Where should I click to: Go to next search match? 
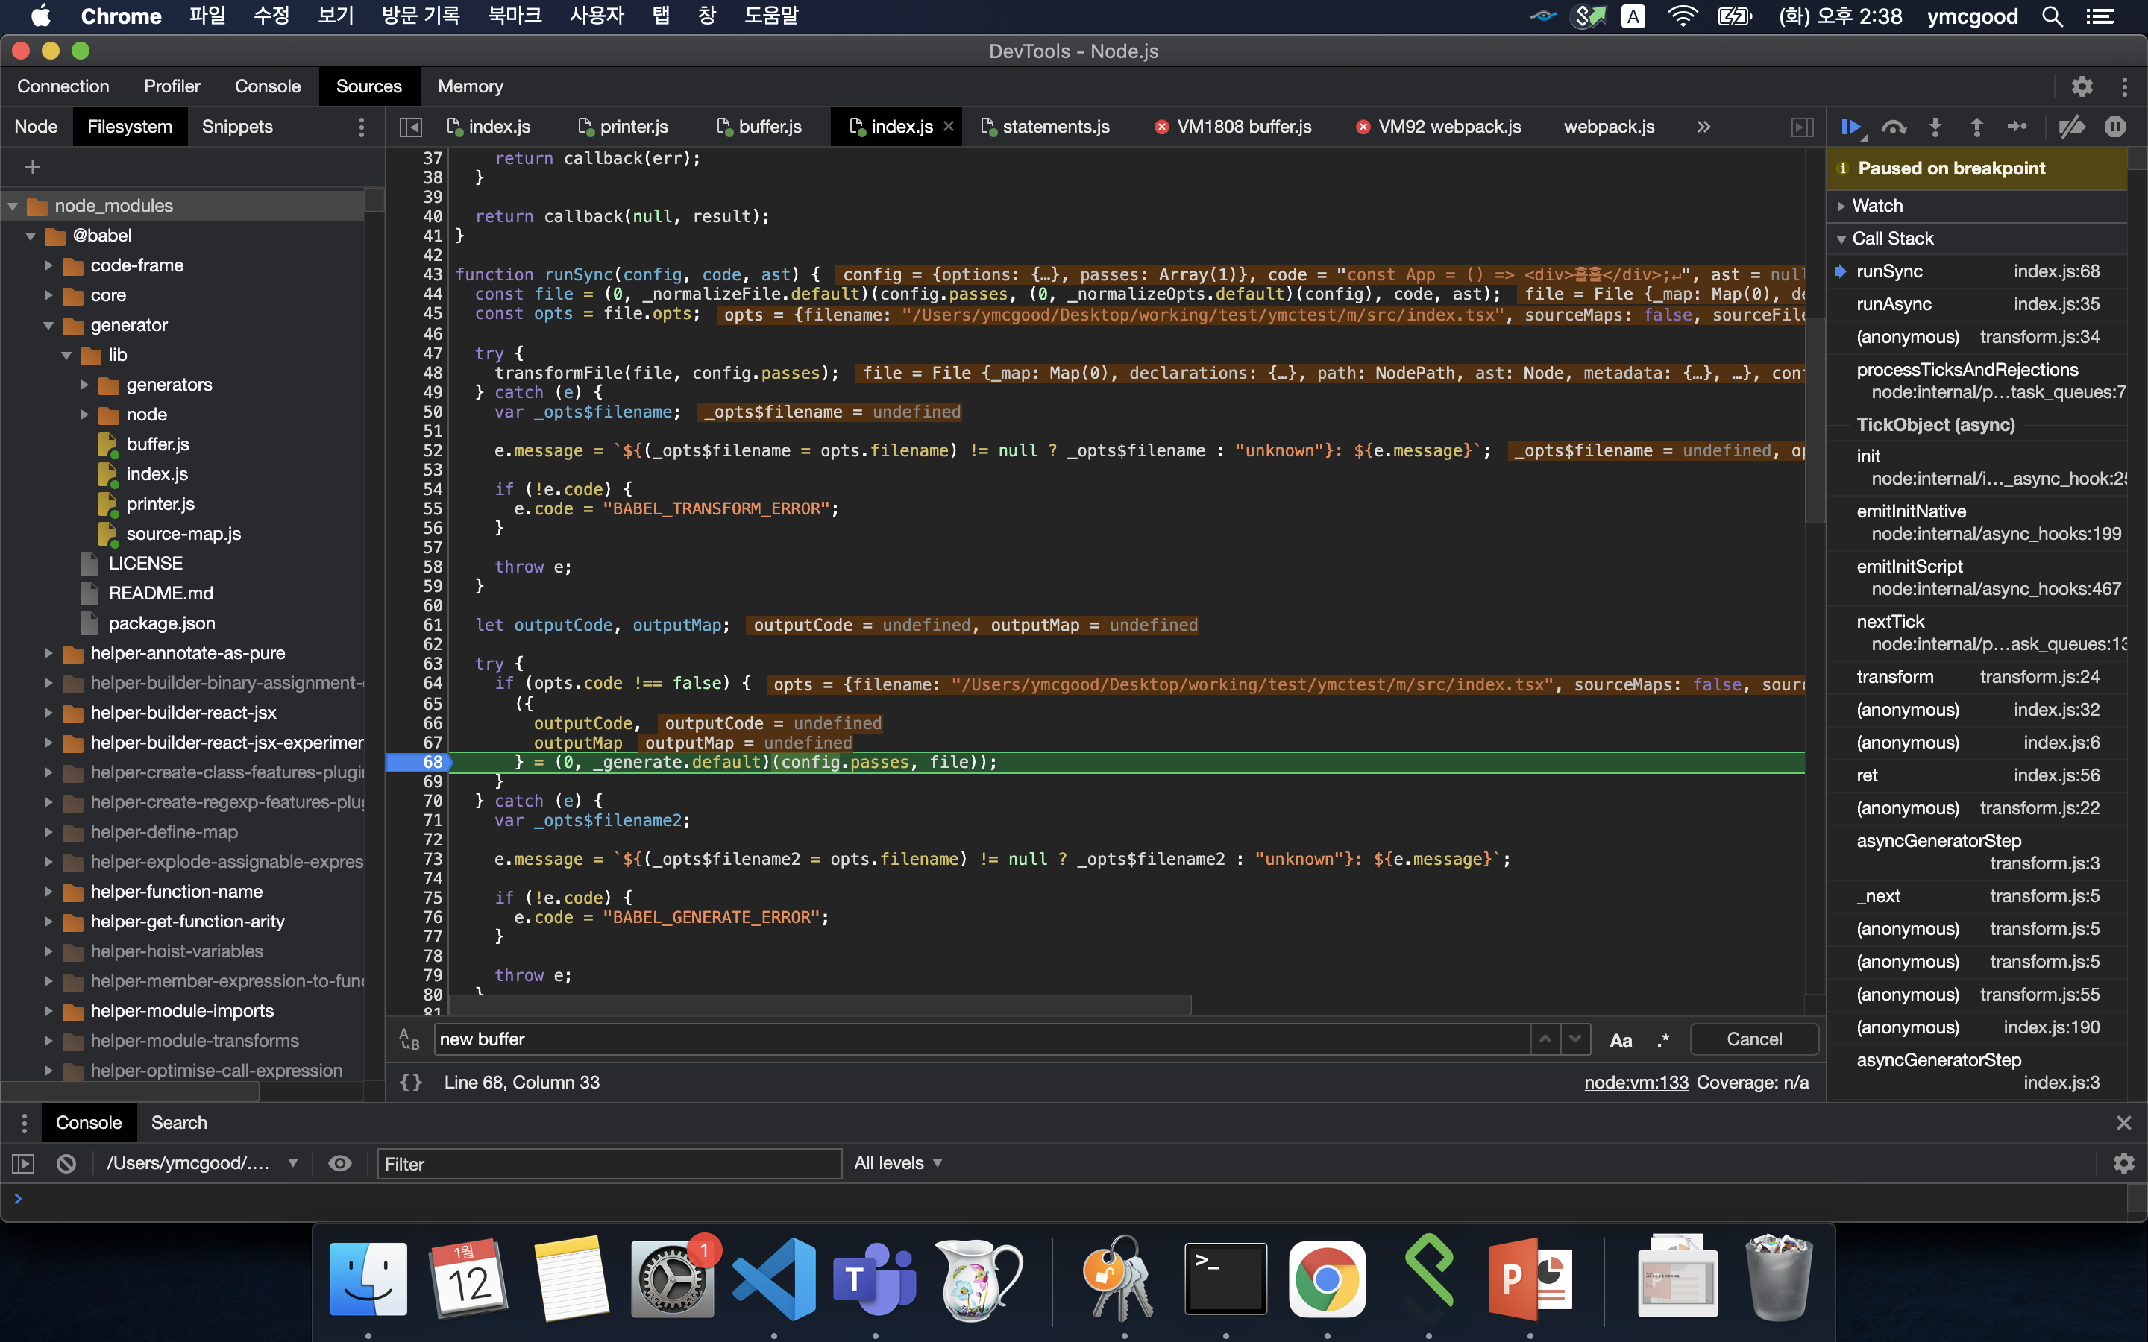(x=1574, y=1039)
